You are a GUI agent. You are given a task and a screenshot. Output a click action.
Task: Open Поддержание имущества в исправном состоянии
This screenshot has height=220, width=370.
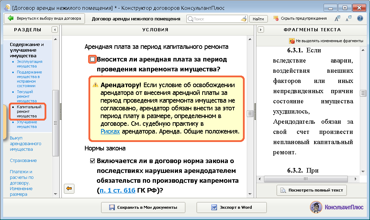(29, 79)
